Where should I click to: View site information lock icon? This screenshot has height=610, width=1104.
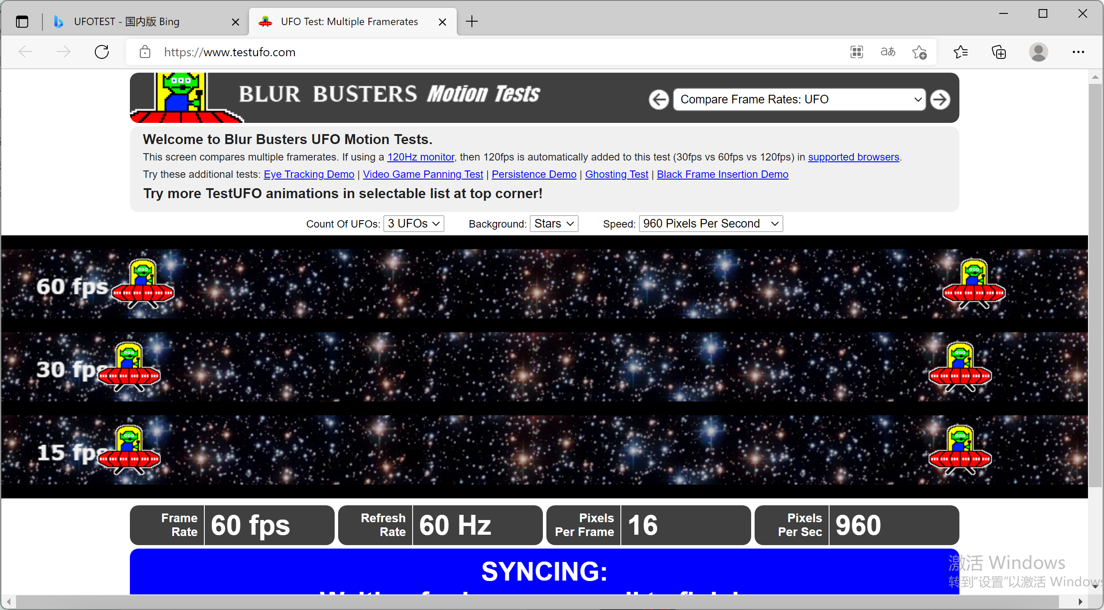(x=145, y=52)
